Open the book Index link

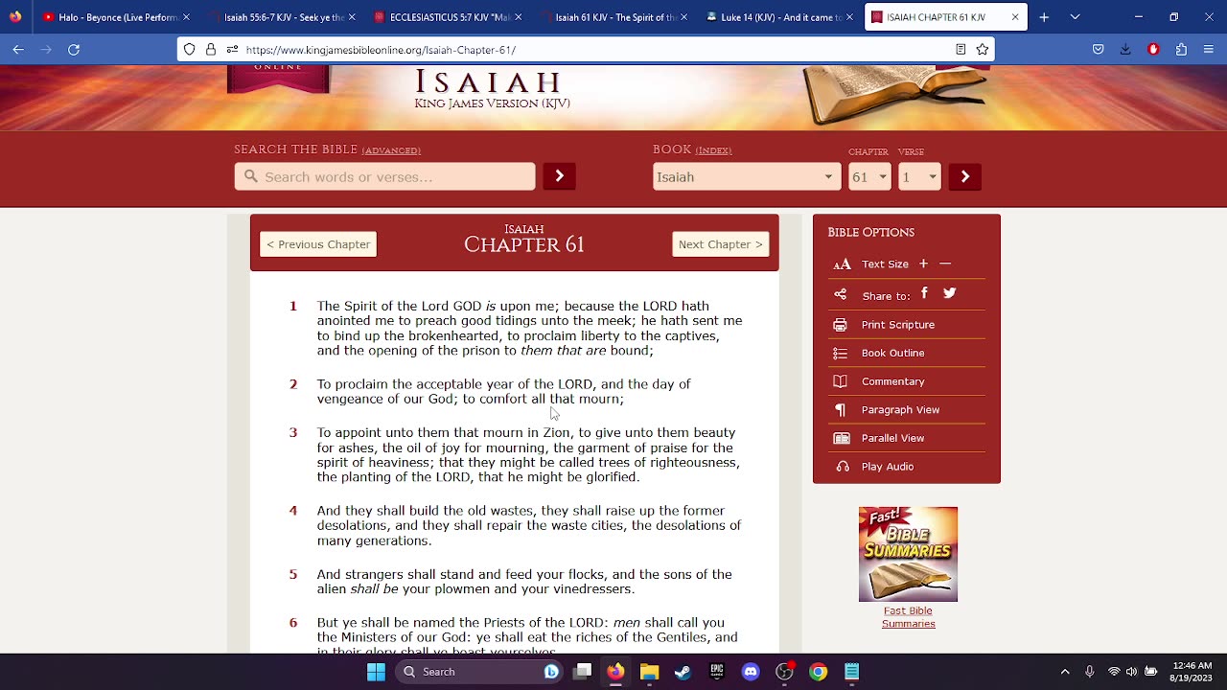[713, 150]
